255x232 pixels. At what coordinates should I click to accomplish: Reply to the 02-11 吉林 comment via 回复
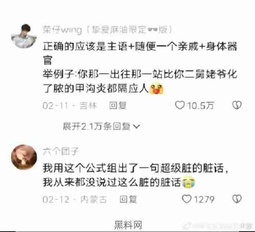[118, 105]
